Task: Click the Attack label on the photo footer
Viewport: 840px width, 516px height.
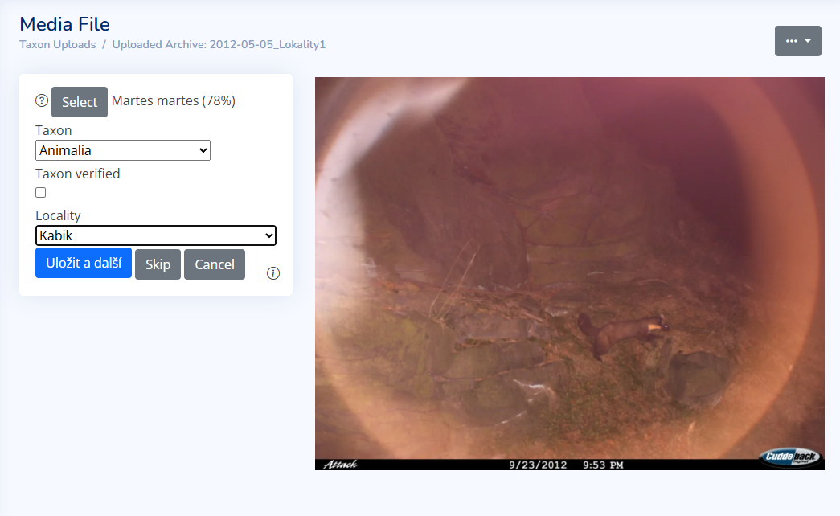Action: (x=339, y=465)
